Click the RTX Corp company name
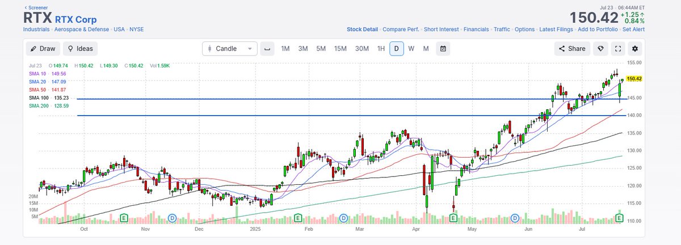681x245 pixels. pyautogui.click(x=75, y=19)
